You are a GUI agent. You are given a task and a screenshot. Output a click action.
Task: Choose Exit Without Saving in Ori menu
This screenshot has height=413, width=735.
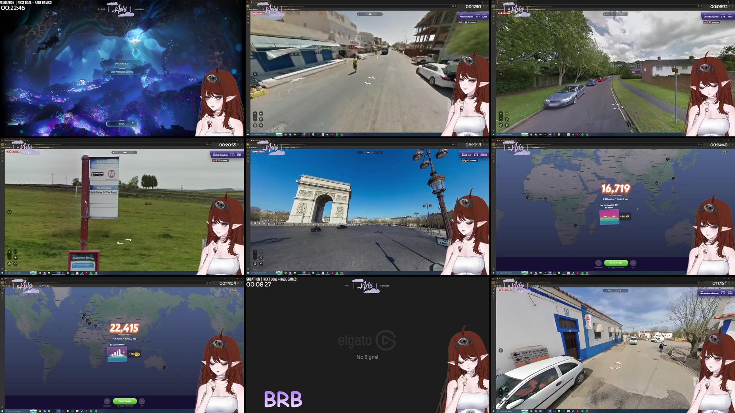pos(122,72)
